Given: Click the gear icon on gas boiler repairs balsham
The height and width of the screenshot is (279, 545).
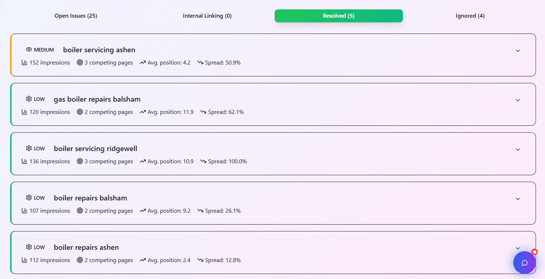Looking at the screenshot, I should coord(29,99).
